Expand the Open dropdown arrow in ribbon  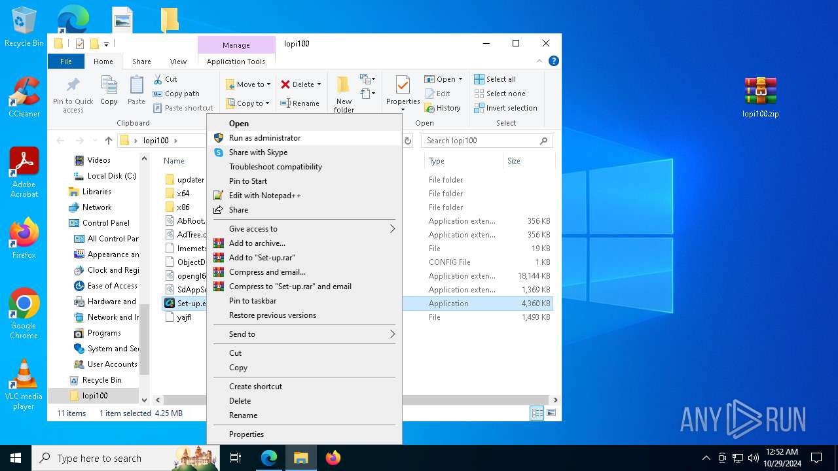click(460, 79)
